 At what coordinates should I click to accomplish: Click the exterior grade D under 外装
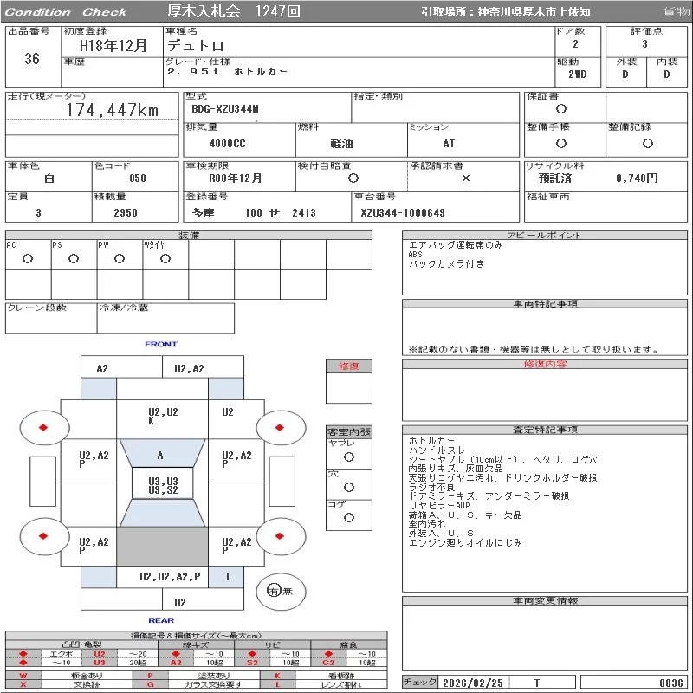[625, 74]
